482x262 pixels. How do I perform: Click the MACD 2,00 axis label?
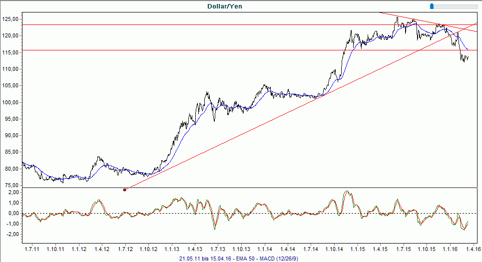click(x=13, y=192)
